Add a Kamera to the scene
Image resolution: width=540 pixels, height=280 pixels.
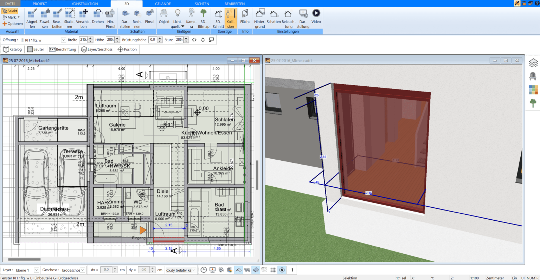click(191, 18)
